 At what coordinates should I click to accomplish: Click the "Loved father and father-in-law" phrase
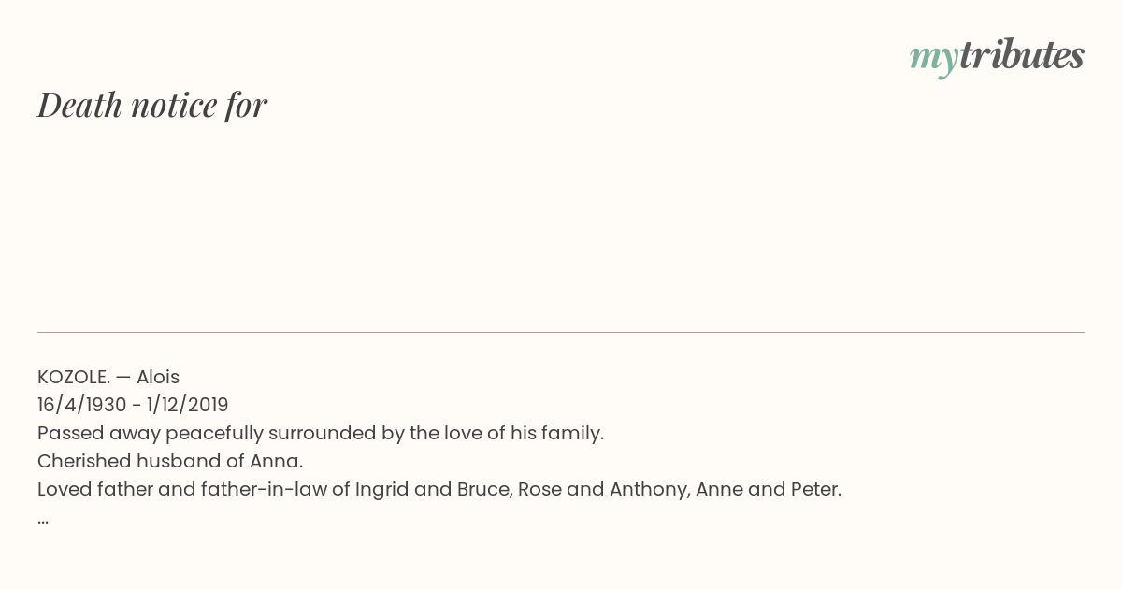point(182,489)
